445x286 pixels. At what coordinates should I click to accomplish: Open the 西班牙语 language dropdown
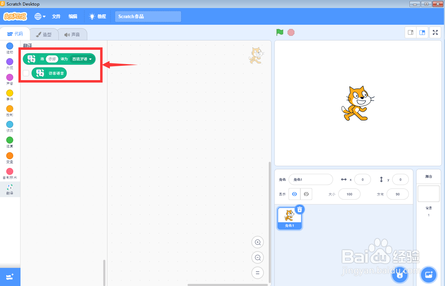[x=82, y=59]
